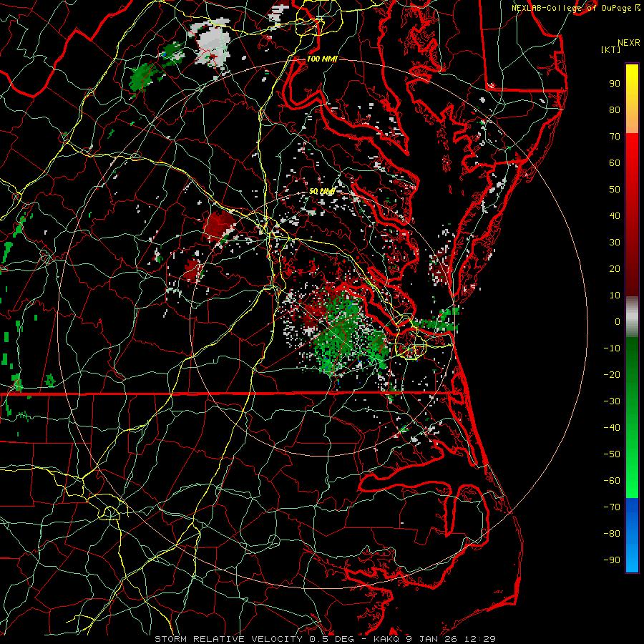Click the 50 value on velocity scale
The height and width of the screenshot is (644, 644).
pyautogui.click(x=615, y=190)
